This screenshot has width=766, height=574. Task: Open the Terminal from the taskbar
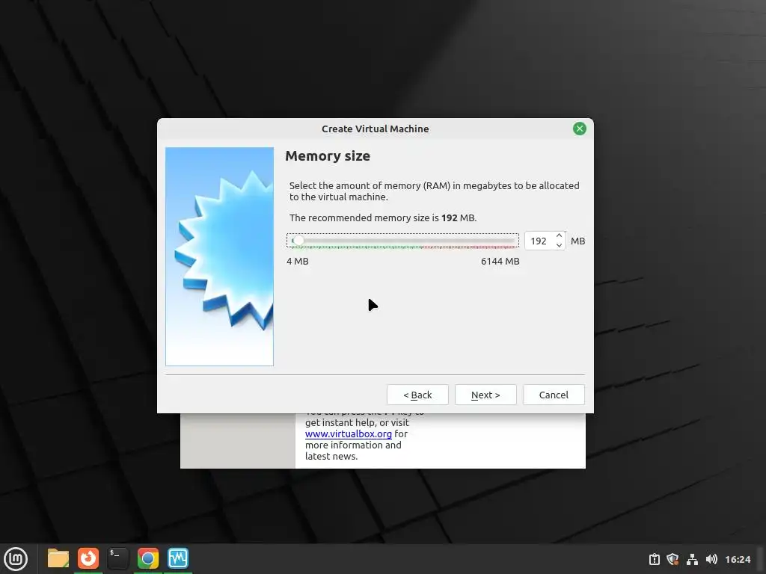click(117, 558)
